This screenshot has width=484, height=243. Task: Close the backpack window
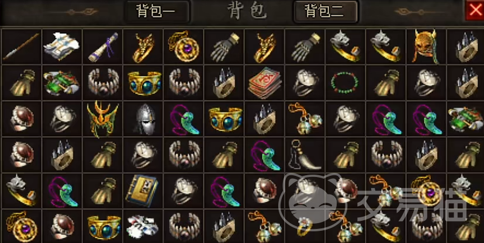[475, 10]
